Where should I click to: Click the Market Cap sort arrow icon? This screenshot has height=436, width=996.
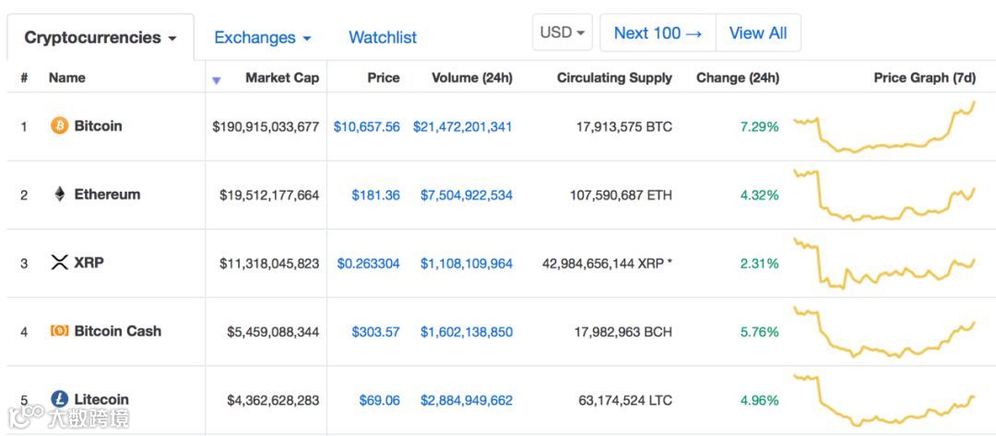tap(217, 80)
